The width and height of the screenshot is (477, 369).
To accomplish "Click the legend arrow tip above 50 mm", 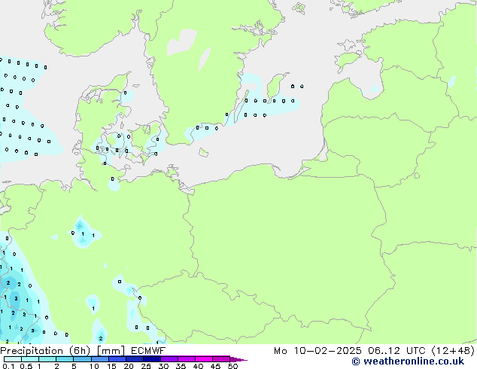I will (x=238, y=359).
